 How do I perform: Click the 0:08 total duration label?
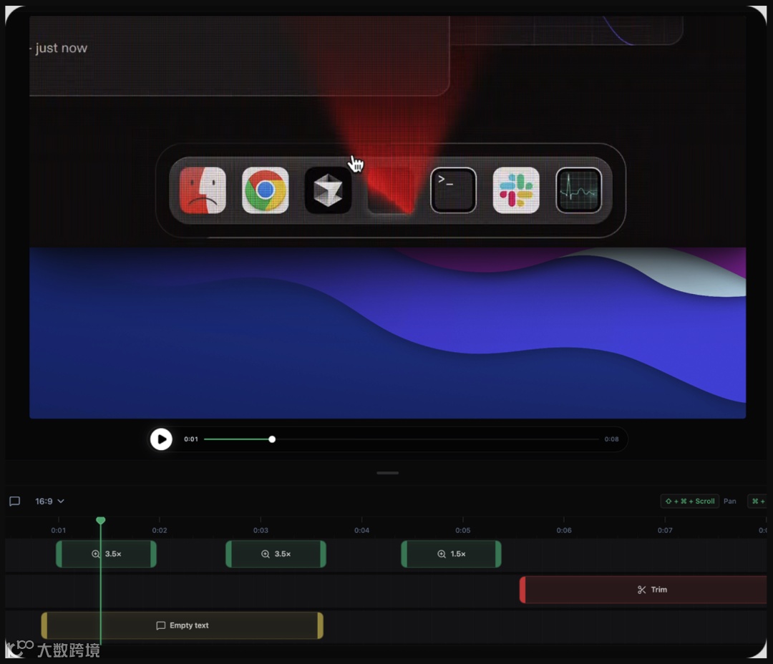click(x=611, y=439)
